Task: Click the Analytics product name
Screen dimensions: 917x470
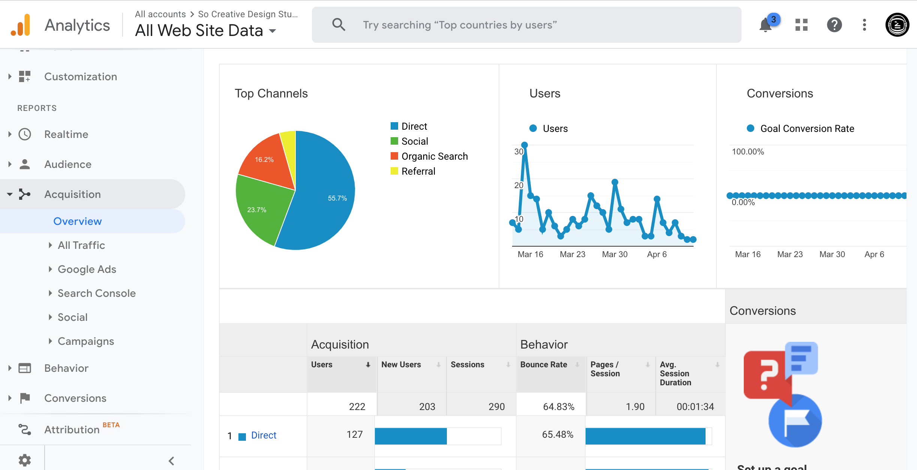Action: tap(77, 25)
